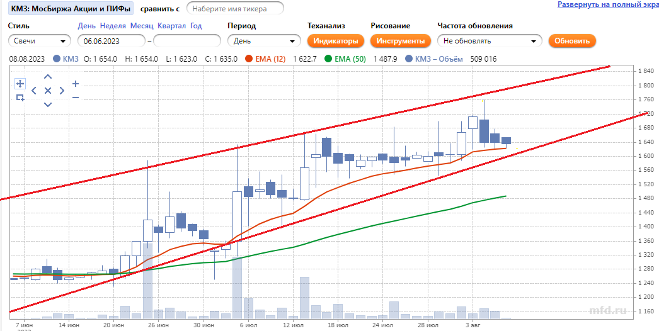Zoom out with the minus icon
659x331 pixels.
pyautogui.click(x=76, y=98)
